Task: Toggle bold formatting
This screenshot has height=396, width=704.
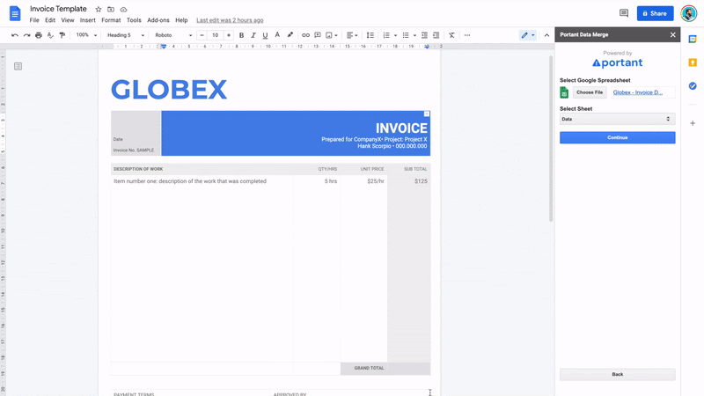Action: tap(241, 35)
